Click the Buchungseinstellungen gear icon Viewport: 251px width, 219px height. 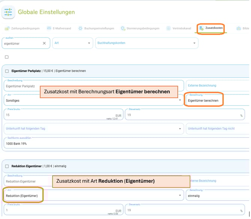(x=80, y=28)
